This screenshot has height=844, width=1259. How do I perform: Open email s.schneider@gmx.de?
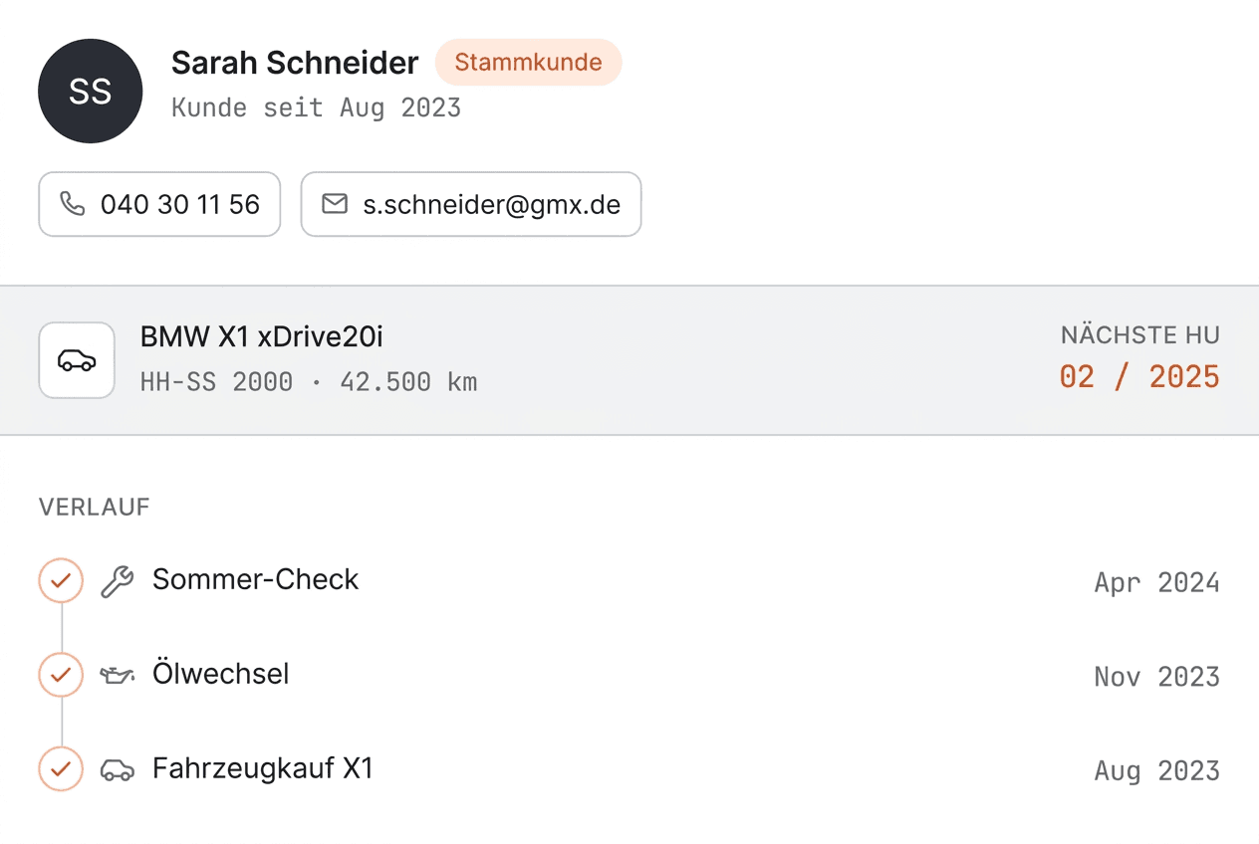pos(471,204)
